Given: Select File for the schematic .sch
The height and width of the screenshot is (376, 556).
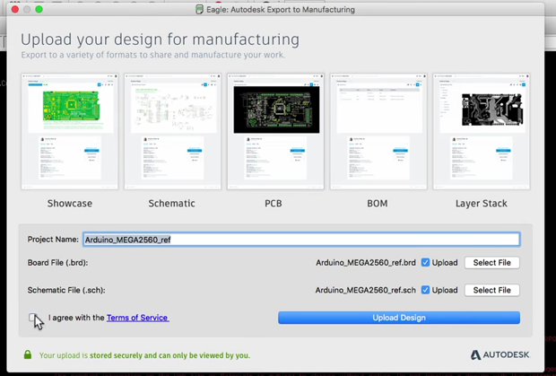Looking at the screenshot, I should (491, 290).
